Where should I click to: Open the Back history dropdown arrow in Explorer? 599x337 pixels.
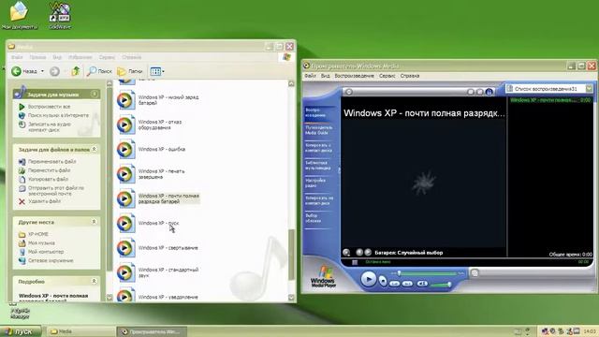(x=42, y=71)
